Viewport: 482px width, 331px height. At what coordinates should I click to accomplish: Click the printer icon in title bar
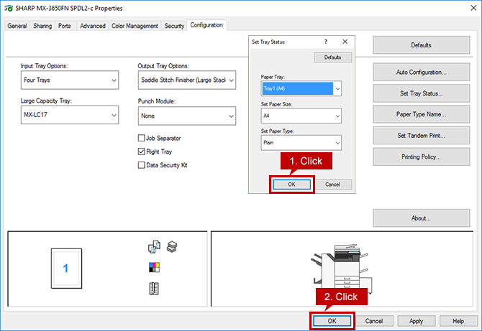(9, 9)
